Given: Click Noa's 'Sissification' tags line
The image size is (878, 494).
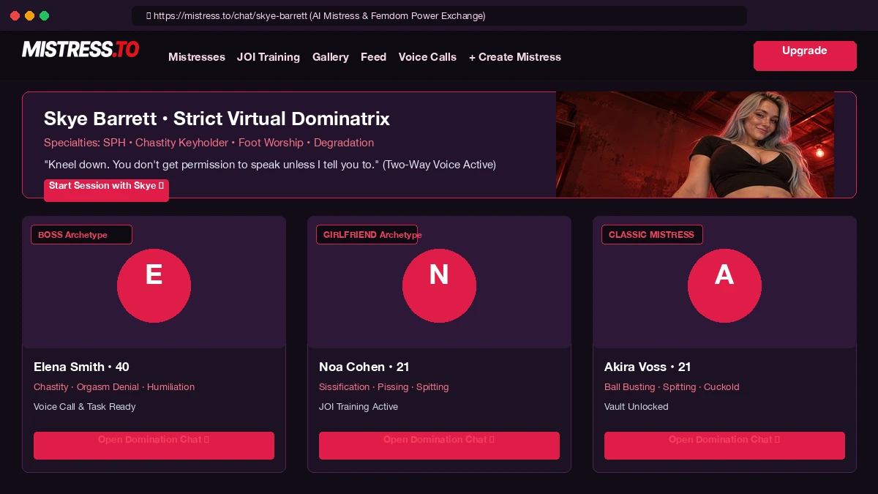Looking at the screenshot, I should tap(384, 387).
